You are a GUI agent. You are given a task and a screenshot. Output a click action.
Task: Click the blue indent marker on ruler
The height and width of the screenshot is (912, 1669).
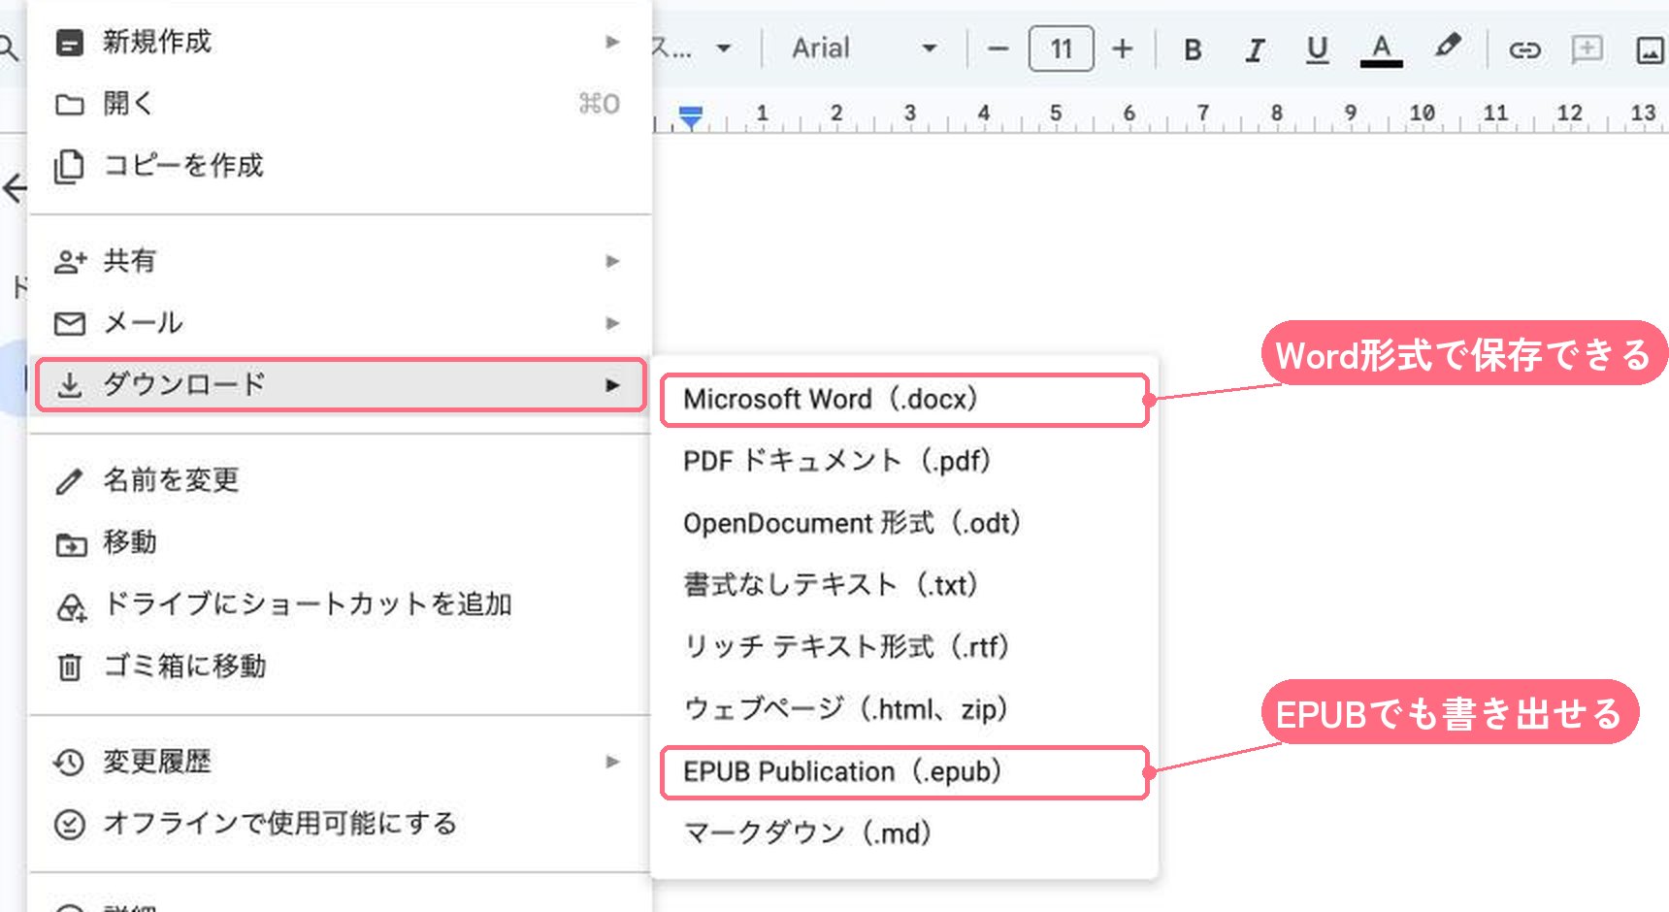(690, 117)
